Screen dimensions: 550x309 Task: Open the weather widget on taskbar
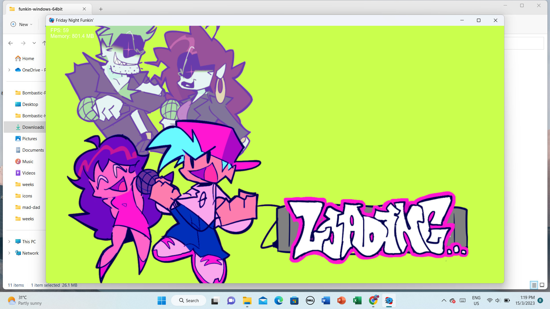(25, 300)
